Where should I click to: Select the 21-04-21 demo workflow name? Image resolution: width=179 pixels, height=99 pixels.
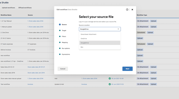6,38
